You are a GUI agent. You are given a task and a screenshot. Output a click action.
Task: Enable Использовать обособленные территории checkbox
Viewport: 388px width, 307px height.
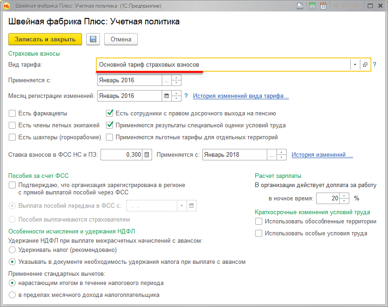pyautogui.click(x=259, y=222)
